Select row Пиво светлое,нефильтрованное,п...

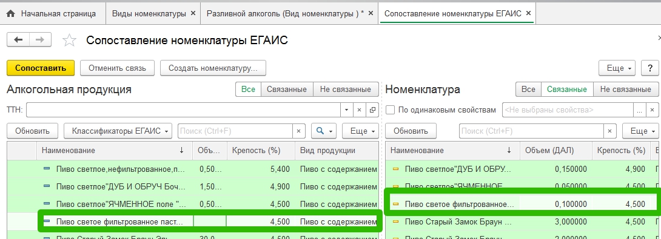193,169
